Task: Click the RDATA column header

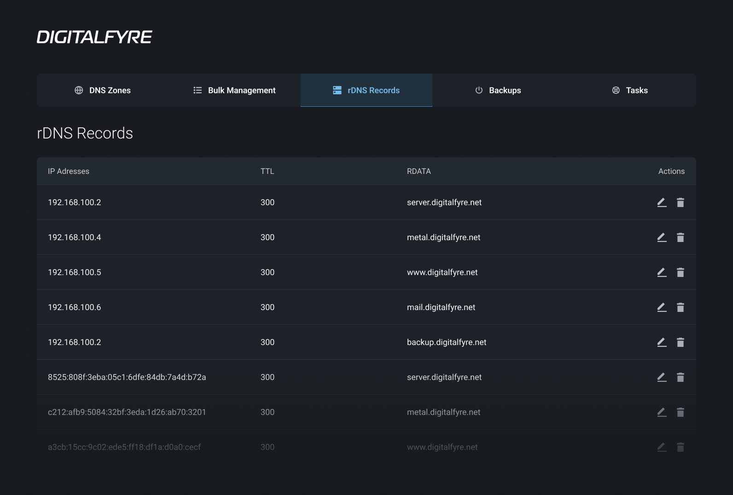Action: point(419,171)
